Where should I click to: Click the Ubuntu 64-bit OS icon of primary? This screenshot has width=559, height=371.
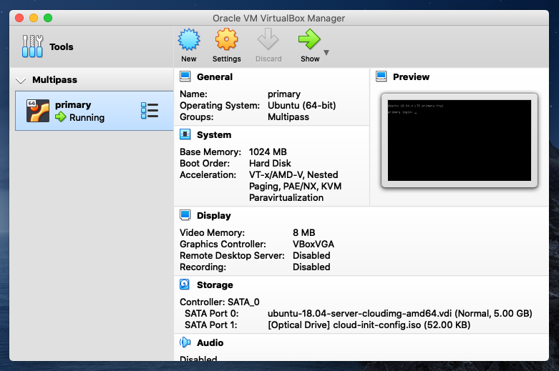point(37,111)
